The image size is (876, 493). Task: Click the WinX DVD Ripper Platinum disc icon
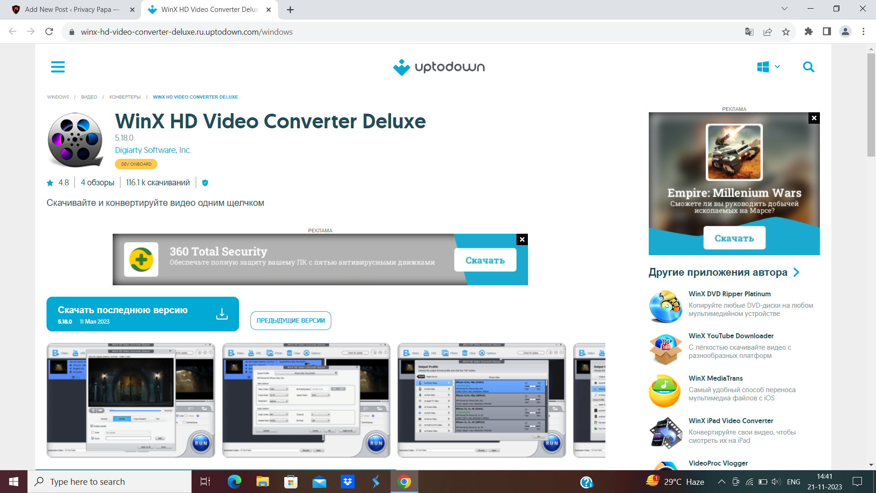666,306
